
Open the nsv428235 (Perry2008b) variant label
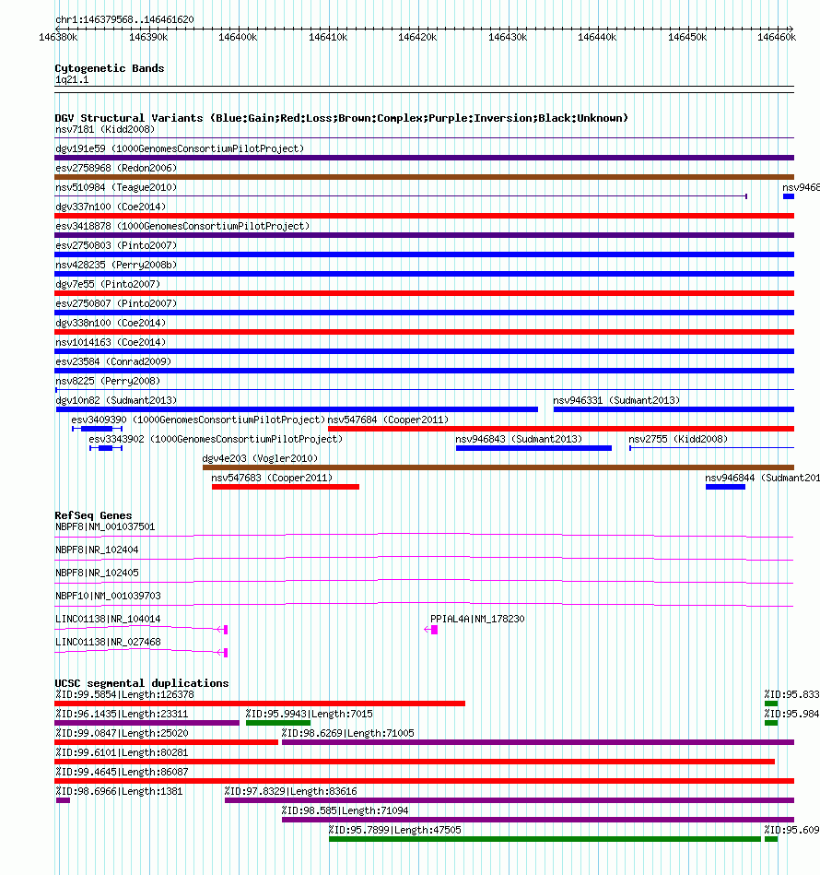(x=116, y=265)
